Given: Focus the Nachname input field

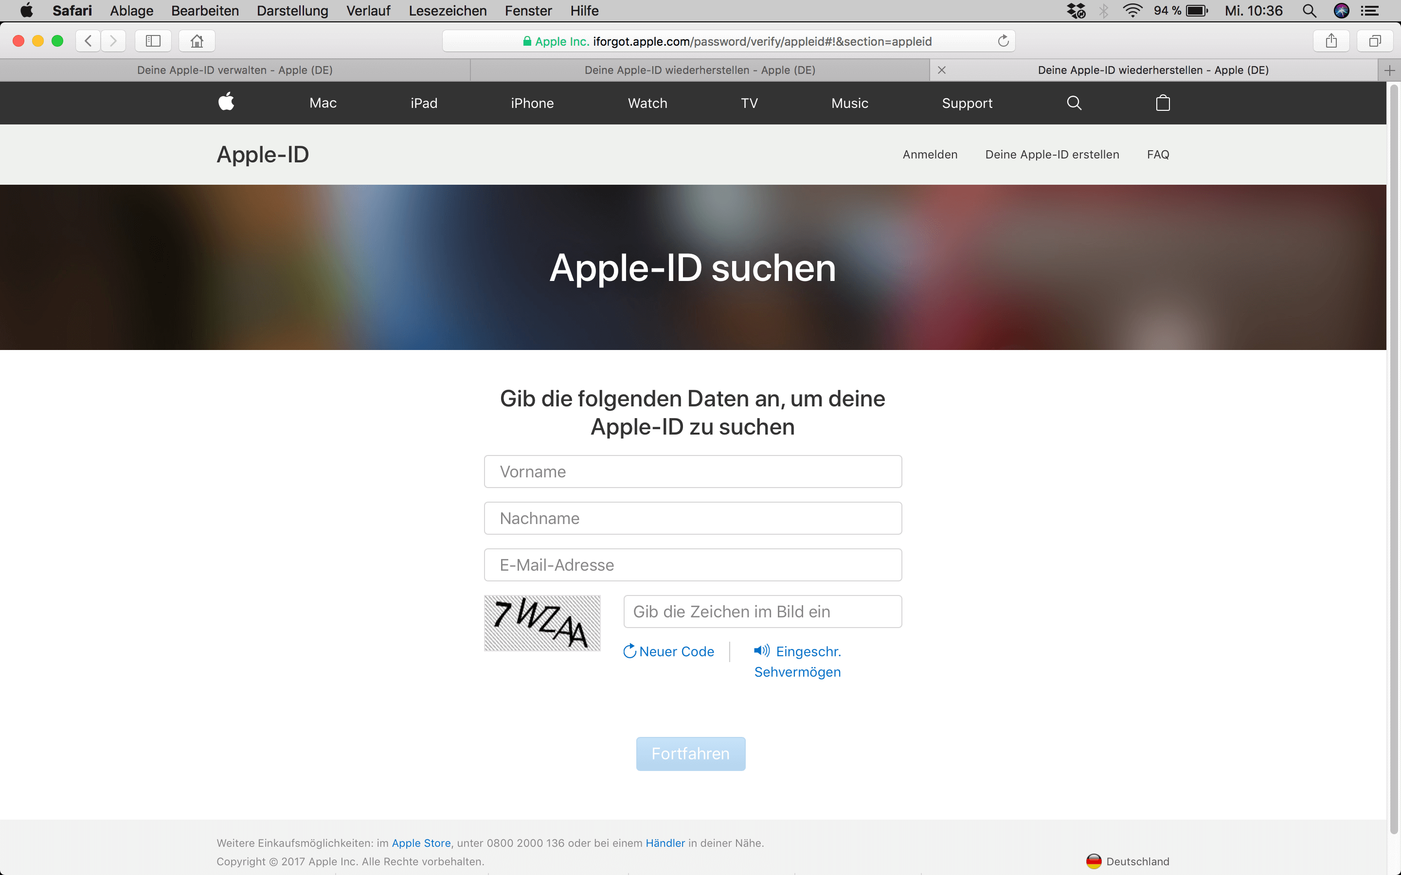Looking at the screenshot, I should 692,518.
